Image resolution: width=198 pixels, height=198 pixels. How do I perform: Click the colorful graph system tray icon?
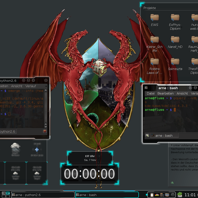tap(157, 195)
